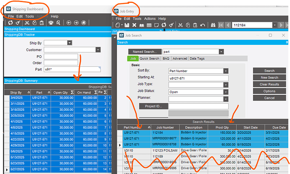Screen dimensions: 290x174
Task: Open File menu in Shipping Dashboard
Action: click(11, 16)
